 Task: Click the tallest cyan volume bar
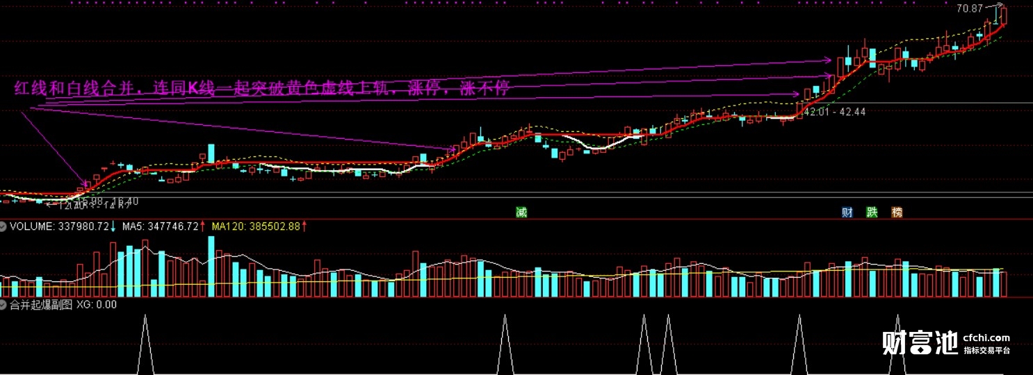click(x=211, y=267)
